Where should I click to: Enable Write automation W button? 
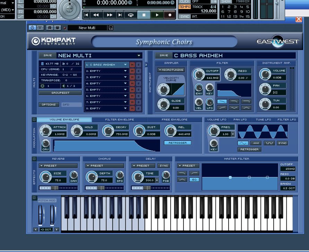point(57,28)
